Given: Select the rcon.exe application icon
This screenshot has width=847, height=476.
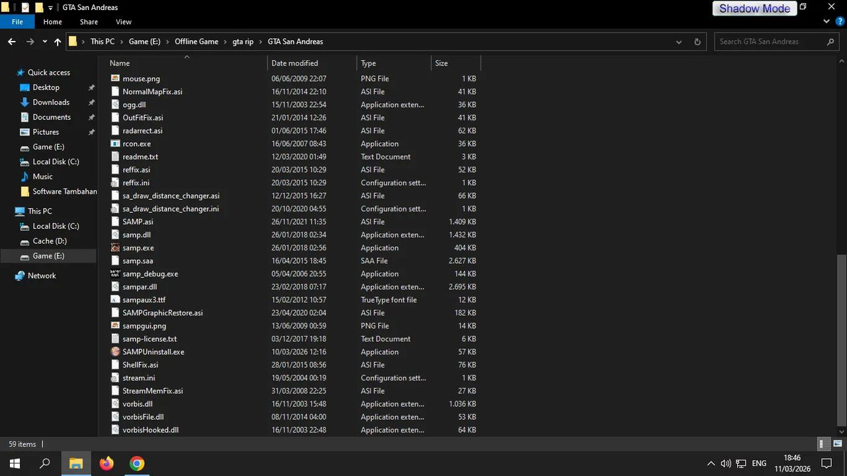Looking at the screenshot, I should click(115, 143).
